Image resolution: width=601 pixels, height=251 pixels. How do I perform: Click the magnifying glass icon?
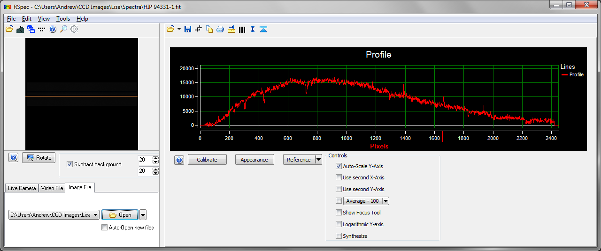pyautogui.click(x=63, y=29)
